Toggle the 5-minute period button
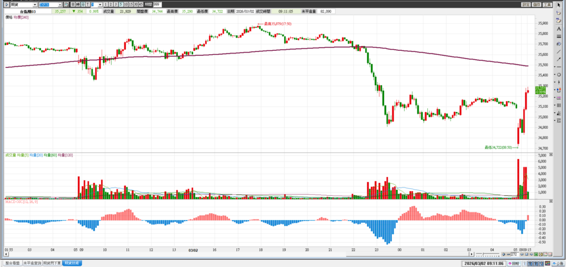This screenshot has height=267, width=566. 120,4
